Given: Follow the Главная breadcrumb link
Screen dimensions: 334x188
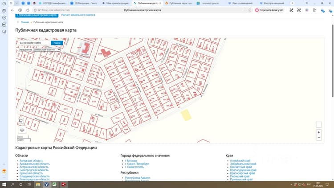Looking at the screenshot, I should pos(25,22).
